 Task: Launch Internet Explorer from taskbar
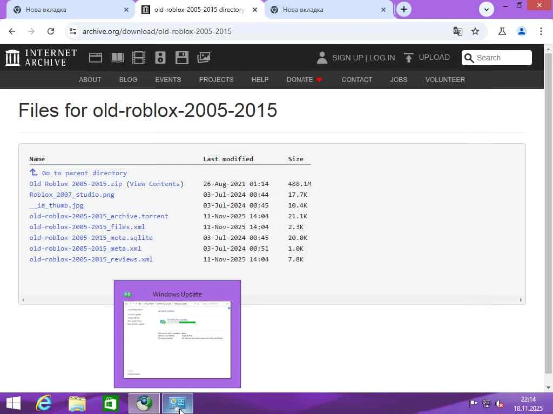pyautogui.click(x=44, y=403)
